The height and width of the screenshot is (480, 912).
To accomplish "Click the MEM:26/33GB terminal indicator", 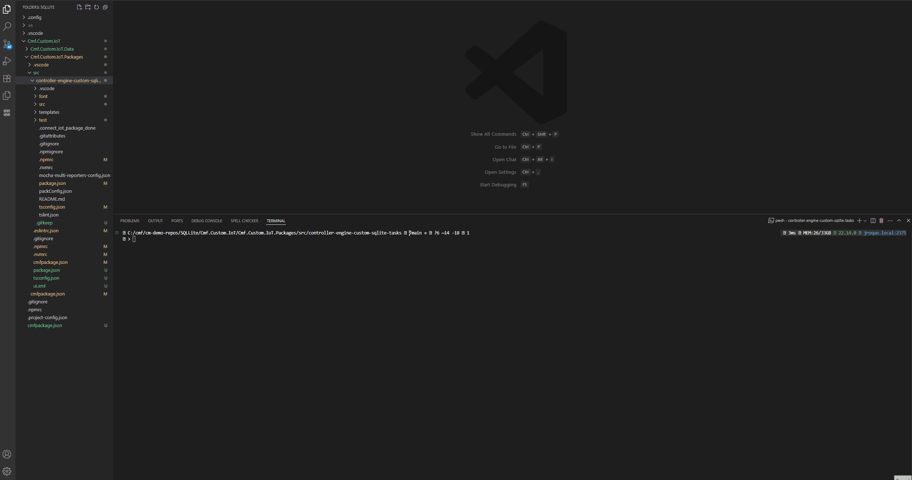I will coord(817,233).
